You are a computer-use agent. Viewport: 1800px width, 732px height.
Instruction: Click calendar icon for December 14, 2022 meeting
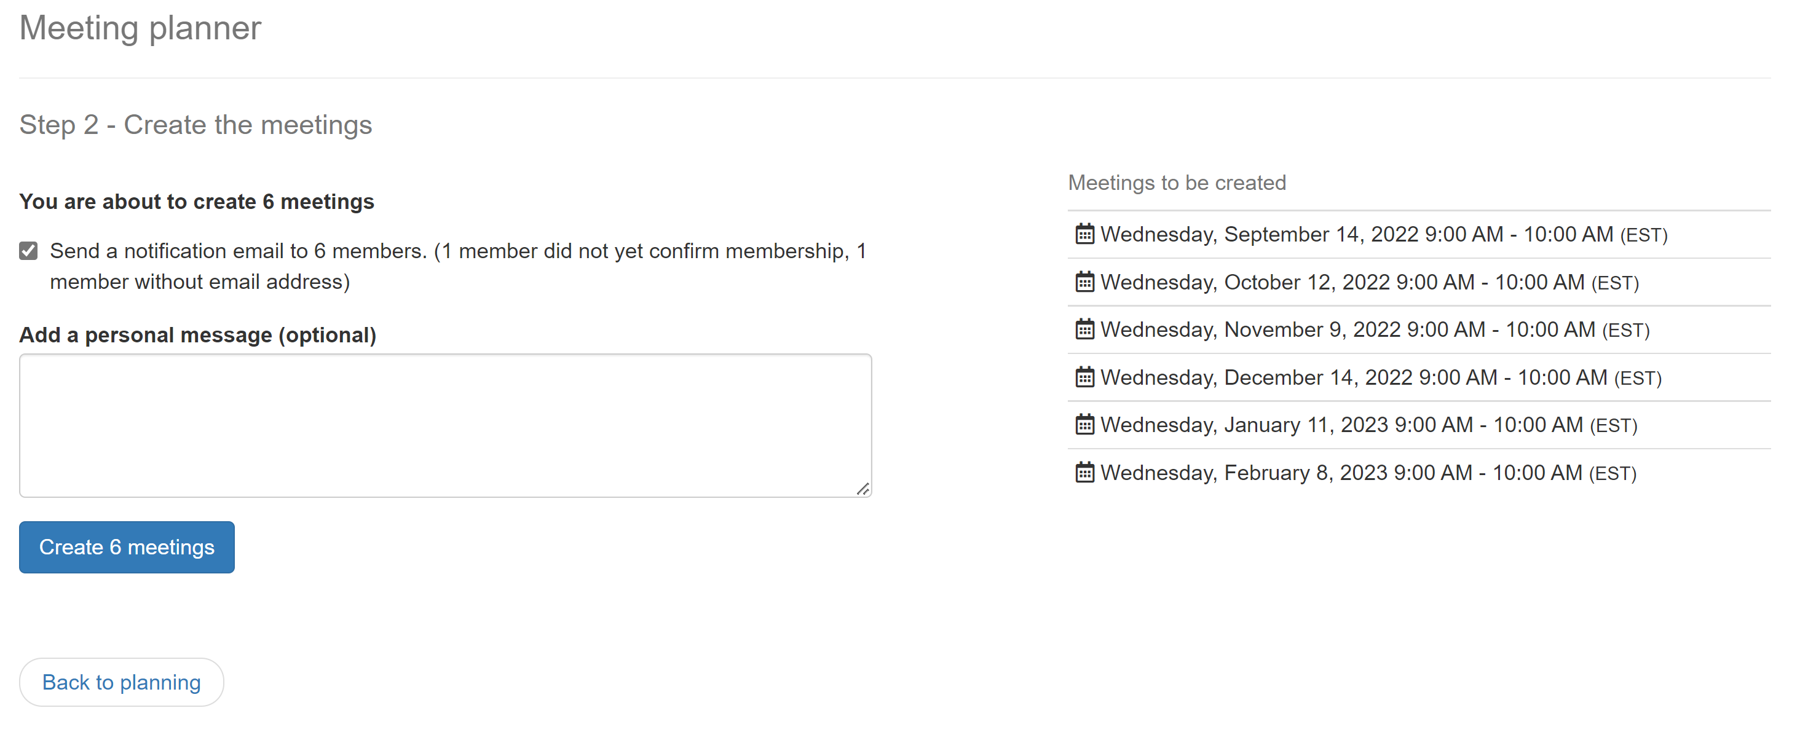pos(1084,377)
